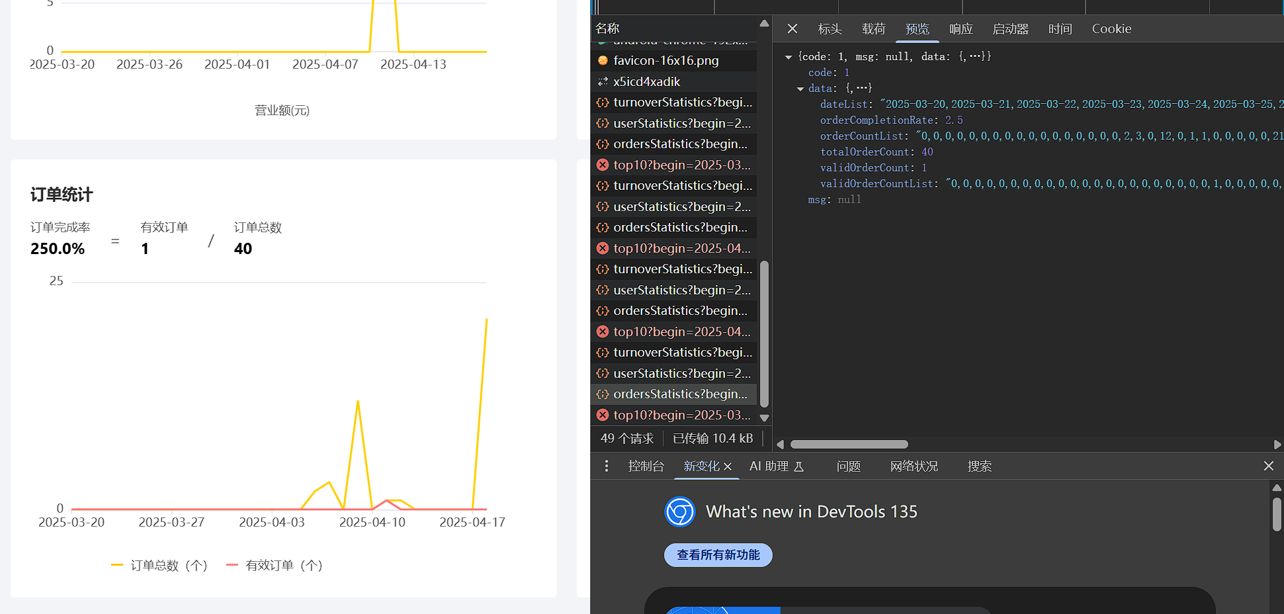Select the 预览 tab
Image resolution: width=1284 pixels, height=614 pixels.
pyautogui.click(x=917, y=28)
